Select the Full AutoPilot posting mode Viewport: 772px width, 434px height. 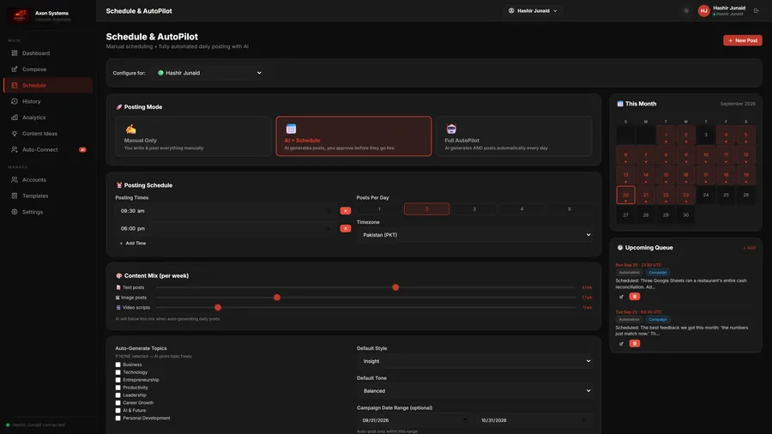pos(514,136)
